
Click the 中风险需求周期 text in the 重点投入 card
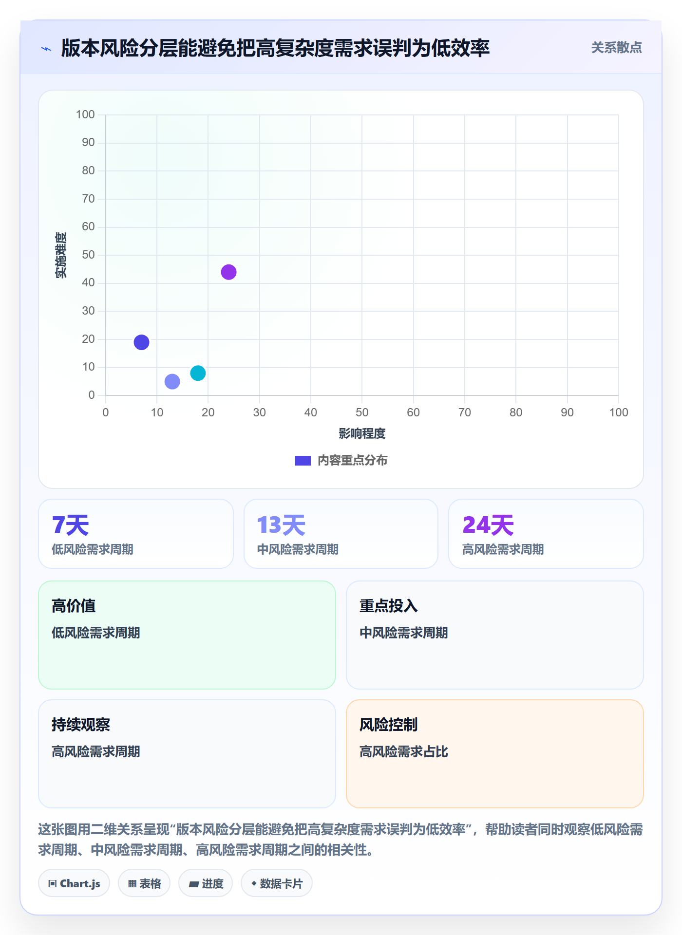tap(404, 633)
